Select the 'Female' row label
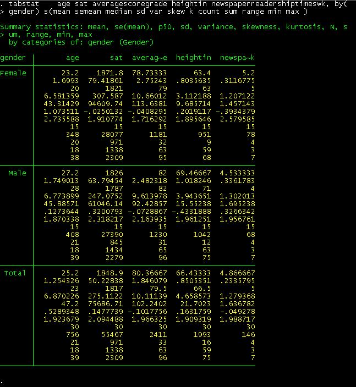This screenshot has width=356, height=387. 13,73
